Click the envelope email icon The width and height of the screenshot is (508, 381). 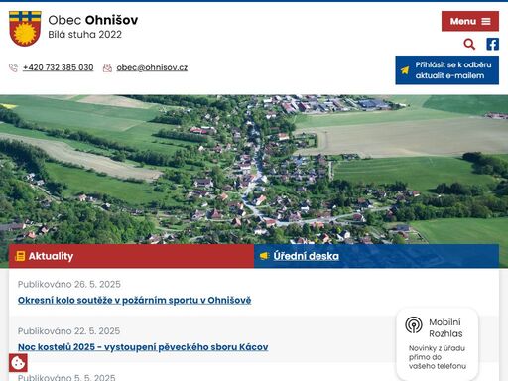point(107,67)
